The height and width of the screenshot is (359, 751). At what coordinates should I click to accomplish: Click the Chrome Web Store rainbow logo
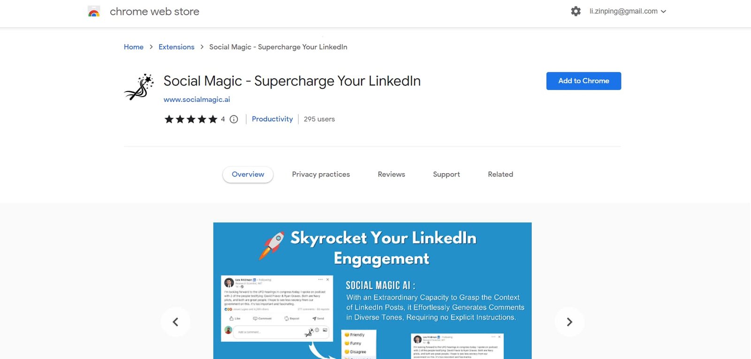pyautogui.click(x=94, y=12)
